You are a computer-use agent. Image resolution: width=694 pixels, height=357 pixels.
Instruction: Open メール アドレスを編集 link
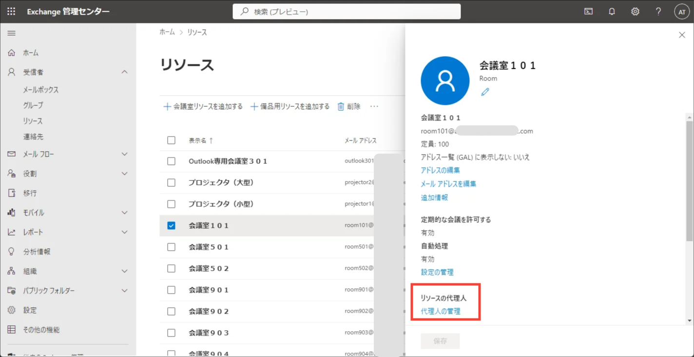[448, 184]
